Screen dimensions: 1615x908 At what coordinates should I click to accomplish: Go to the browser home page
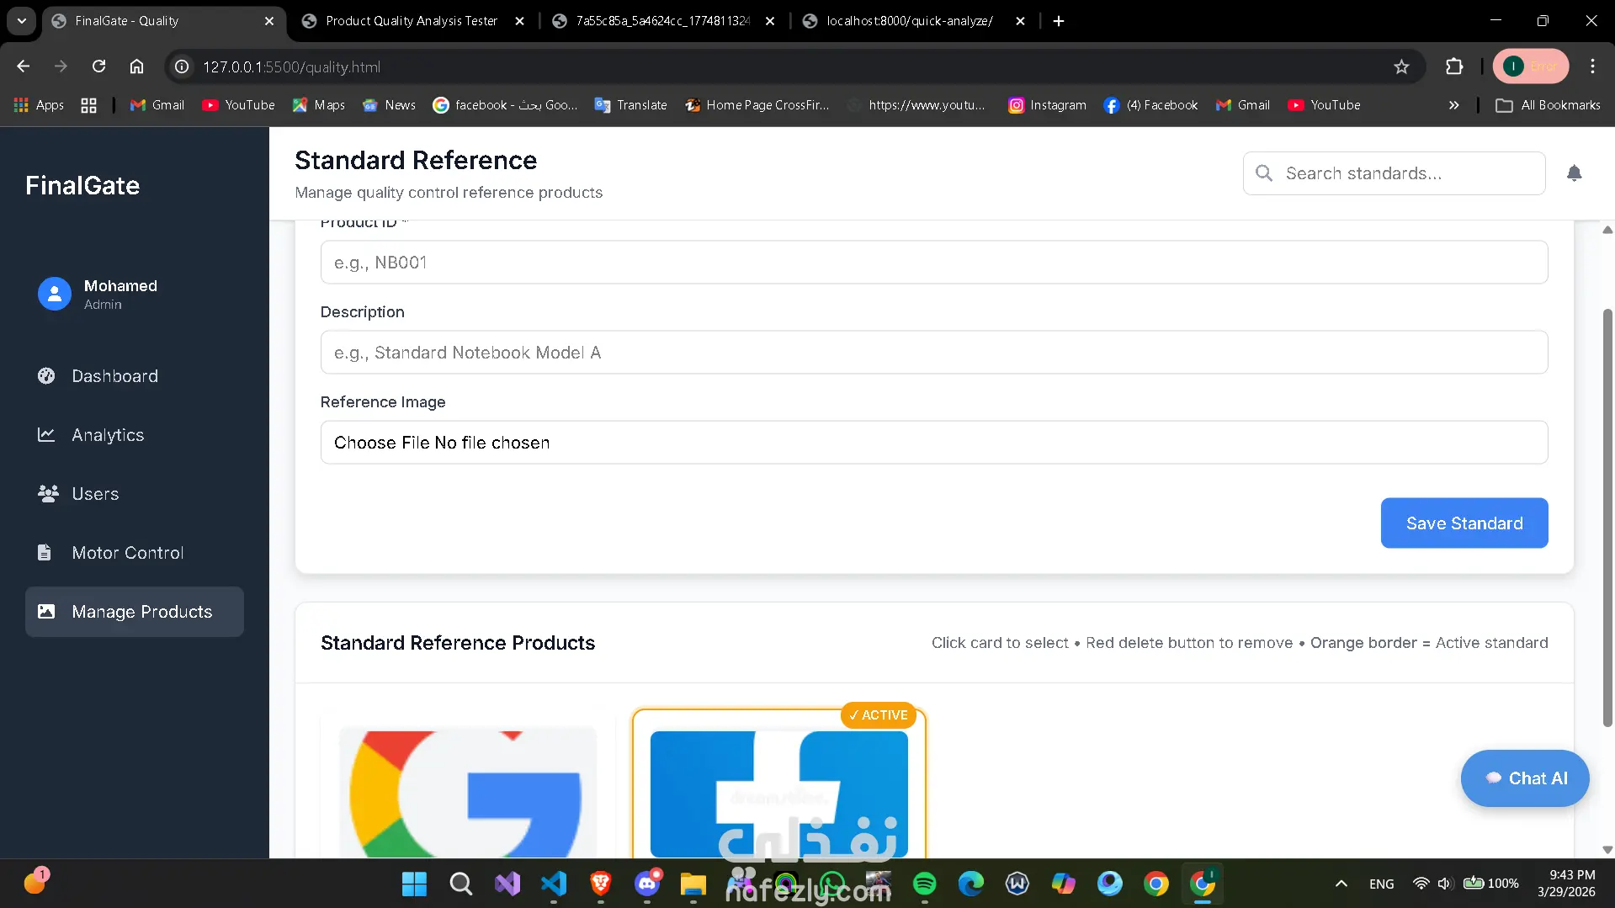pos(136,66)
